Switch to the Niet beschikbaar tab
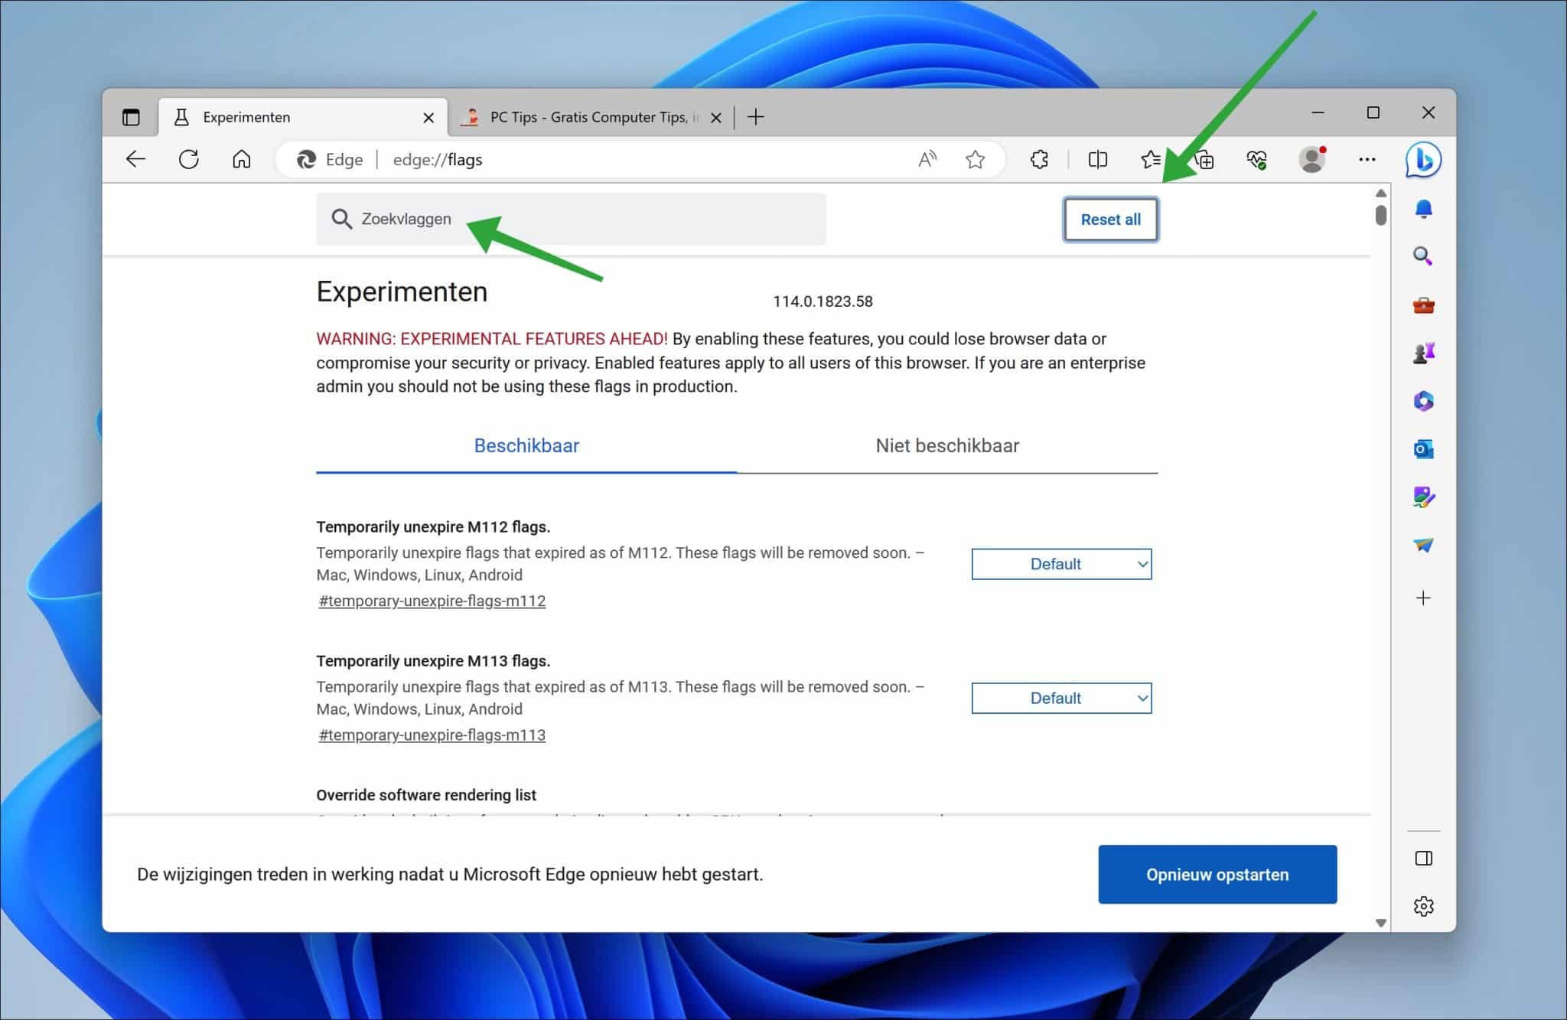Screen dimensions: 1567x1020 click(947, 445)
